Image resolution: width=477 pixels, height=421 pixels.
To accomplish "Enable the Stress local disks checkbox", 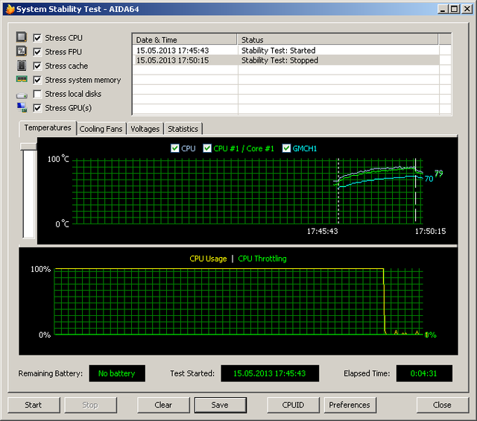I will pos(37,94).
